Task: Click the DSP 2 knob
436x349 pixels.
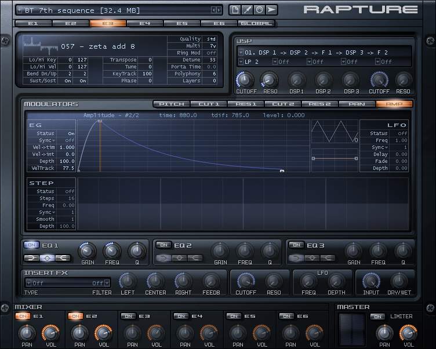Action: pyautogui.click(x=323, y=80)
